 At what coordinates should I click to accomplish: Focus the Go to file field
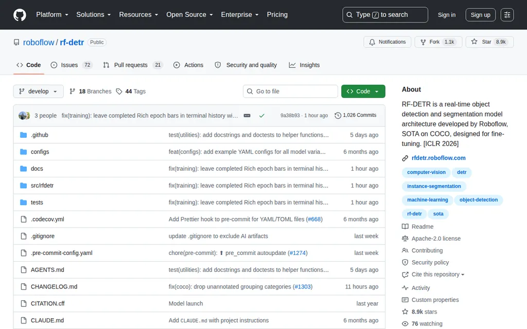point(290,92)
